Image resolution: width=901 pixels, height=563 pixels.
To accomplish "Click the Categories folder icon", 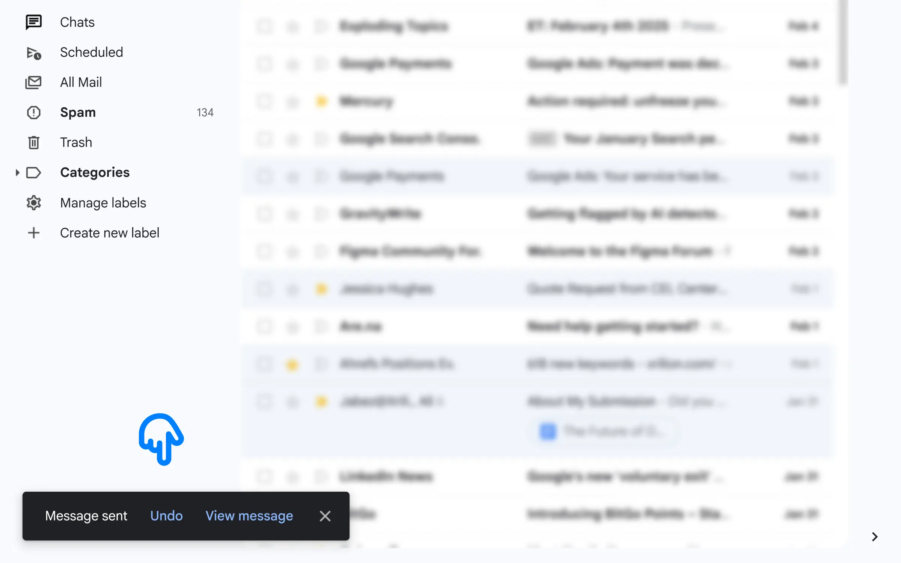I will coord(33,172).
